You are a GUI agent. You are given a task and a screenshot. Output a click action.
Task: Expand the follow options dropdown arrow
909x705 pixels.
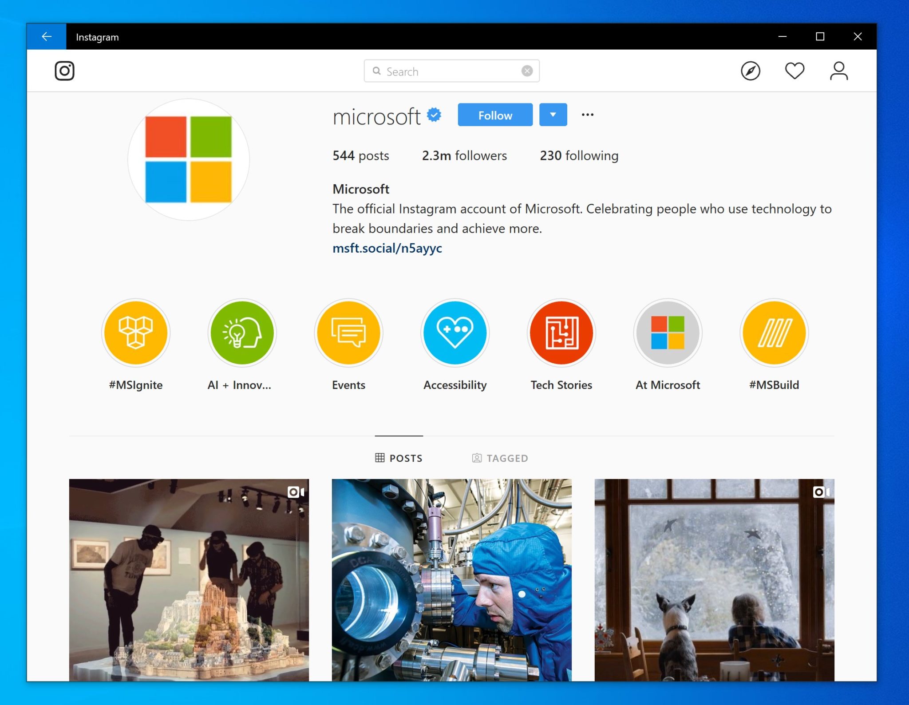(553, 115)
